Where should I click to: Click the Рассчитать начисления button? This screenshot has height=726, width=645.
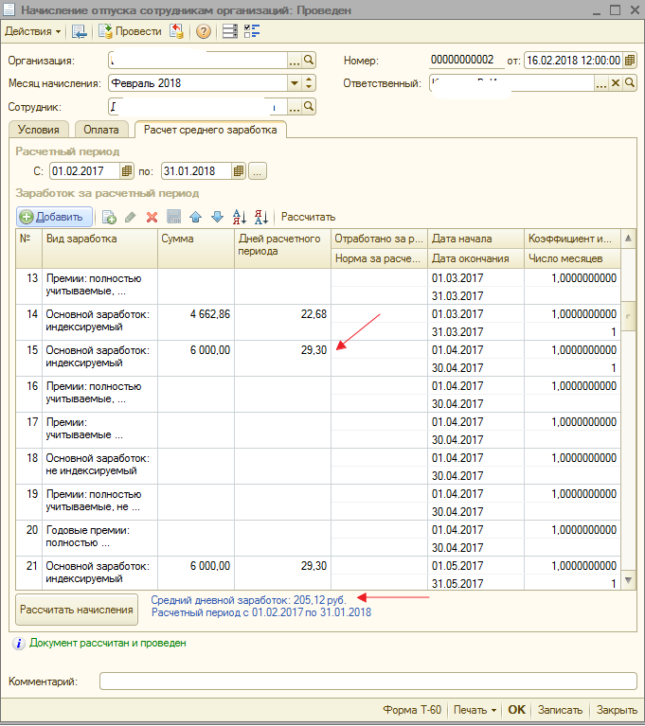point(78,610)
